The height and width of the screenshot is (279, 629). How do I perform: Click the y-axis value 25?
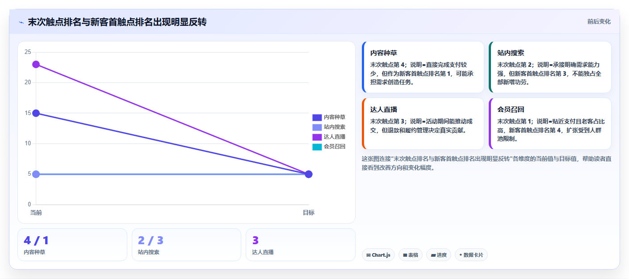(x=28, y=52)
